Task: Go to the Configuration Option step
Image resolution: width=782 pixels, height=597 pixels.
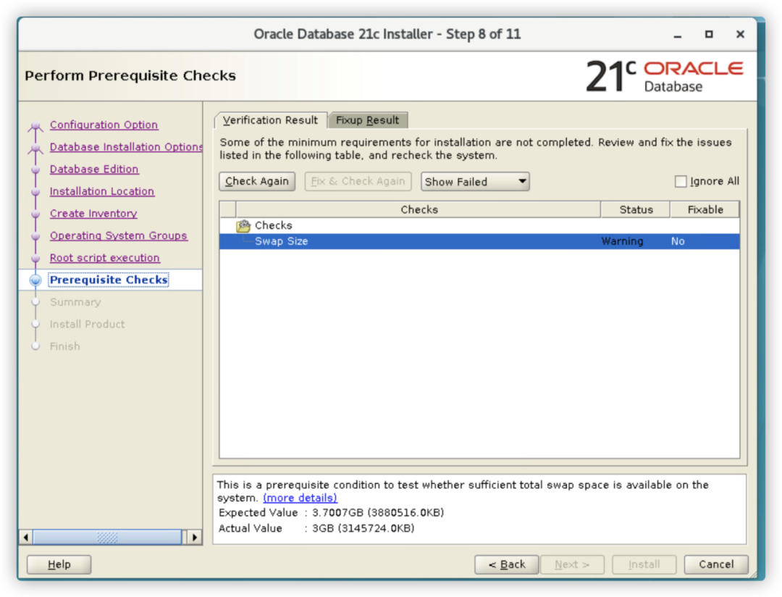Action: (x=104, y=125)
